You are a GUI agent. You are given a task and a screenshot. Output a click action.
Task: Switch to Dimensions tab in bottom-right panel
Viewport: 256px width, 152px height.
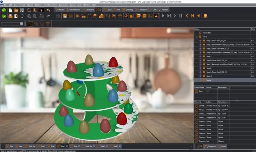210,146
